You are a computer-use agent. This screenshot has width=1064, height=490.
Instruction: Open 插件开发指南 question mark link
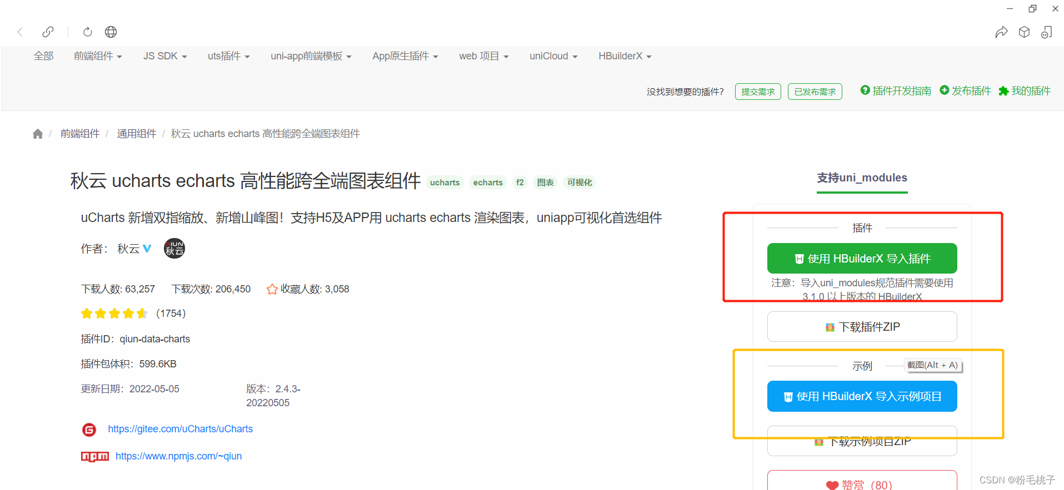coord(896,90)
